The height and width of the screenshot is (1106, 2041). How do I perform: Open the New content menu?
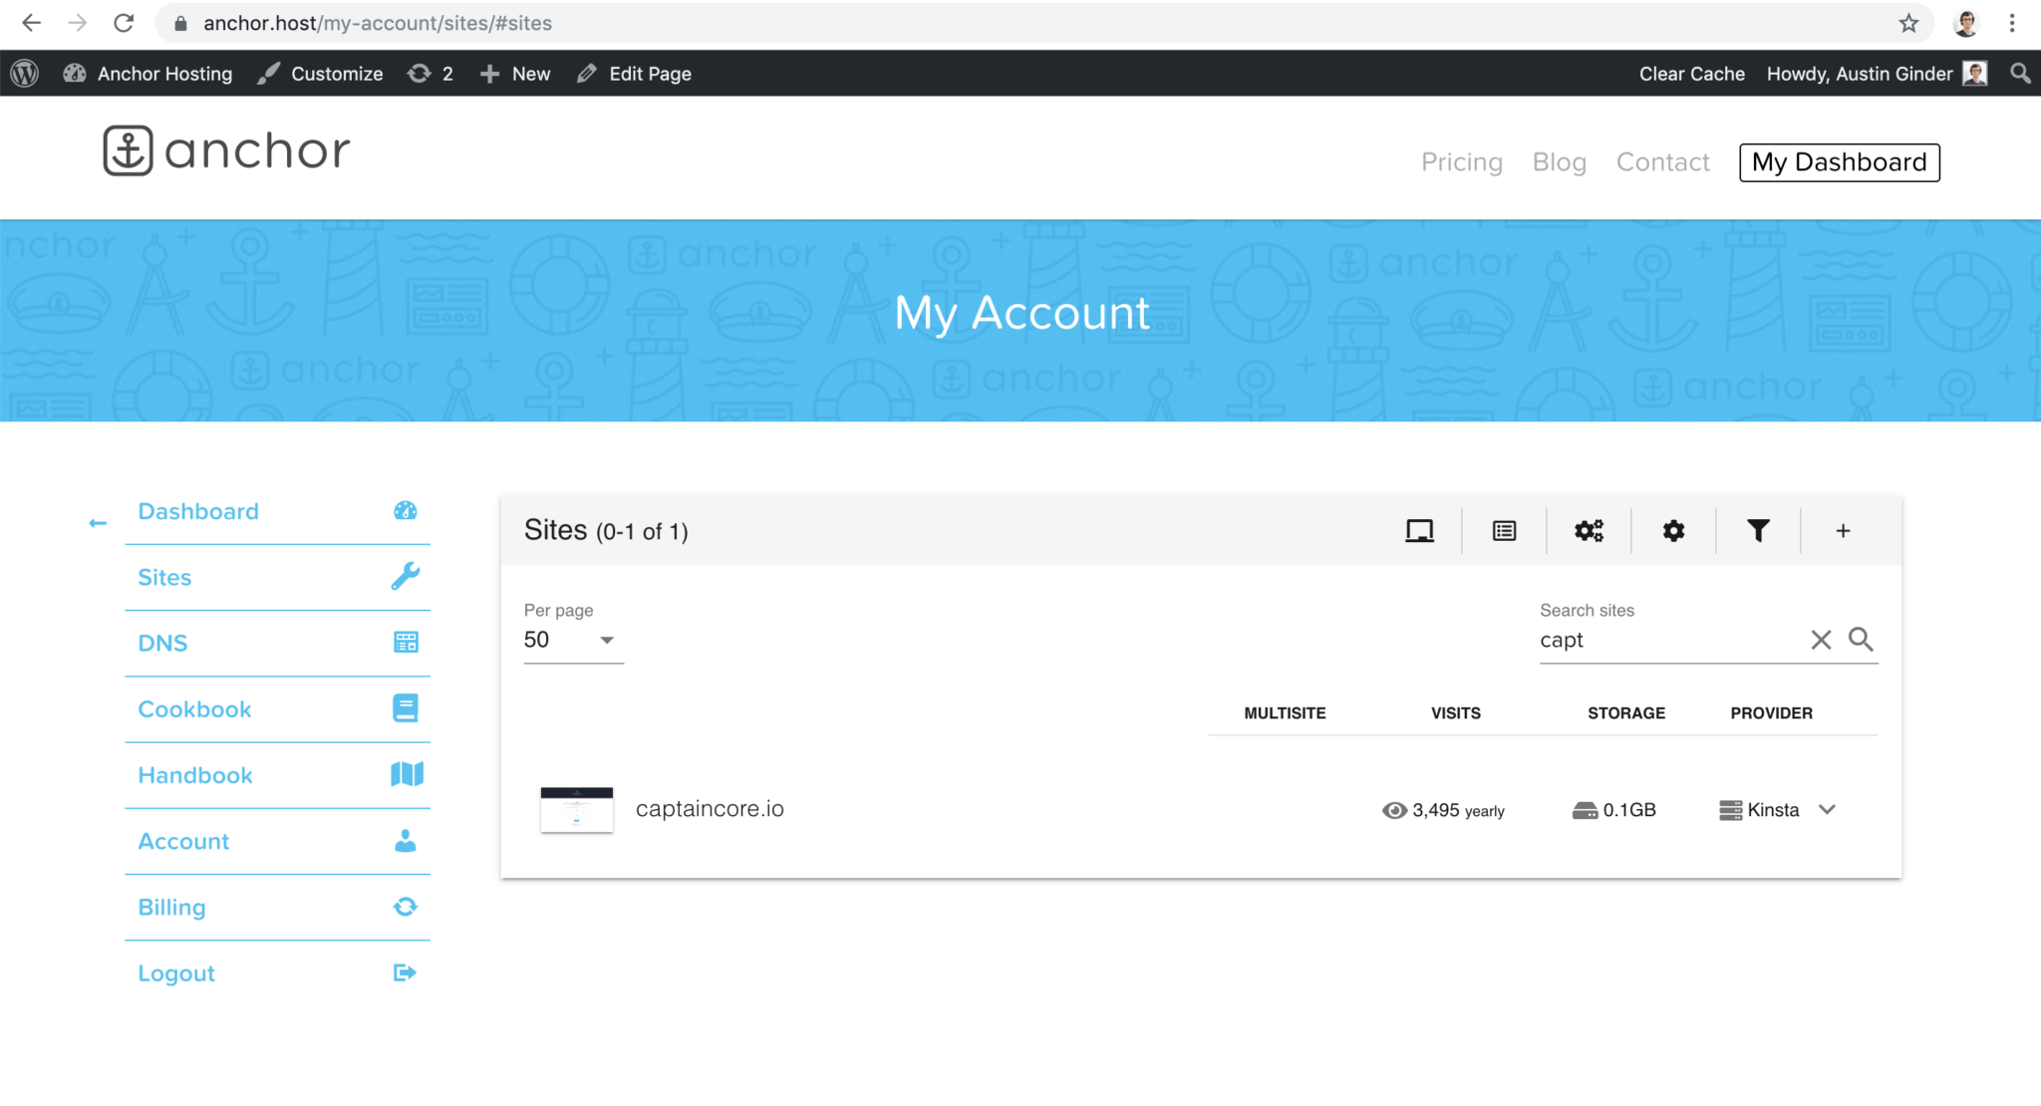pos(515,73)
